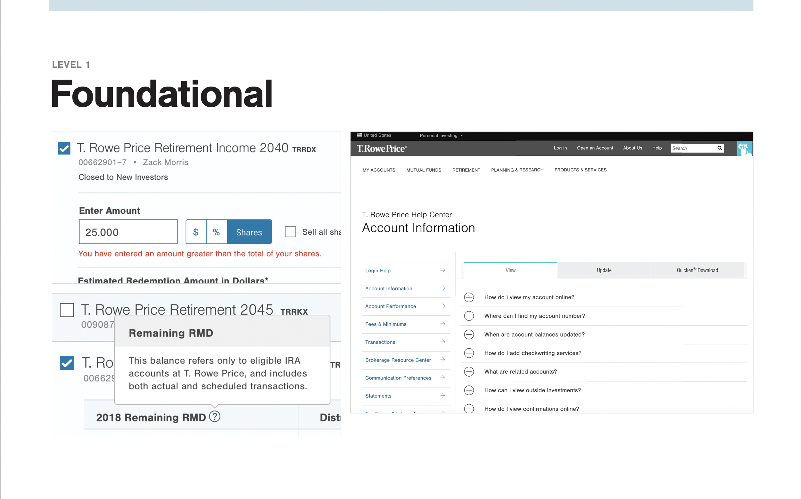Switch to the Update tab
This screenshot has width=801, height=499.
click(604, 270)
